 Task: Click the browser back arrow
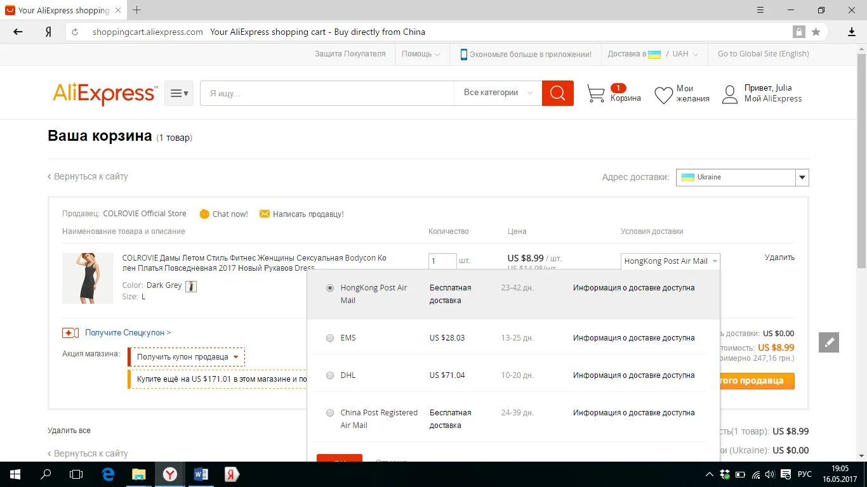point(18,32)
